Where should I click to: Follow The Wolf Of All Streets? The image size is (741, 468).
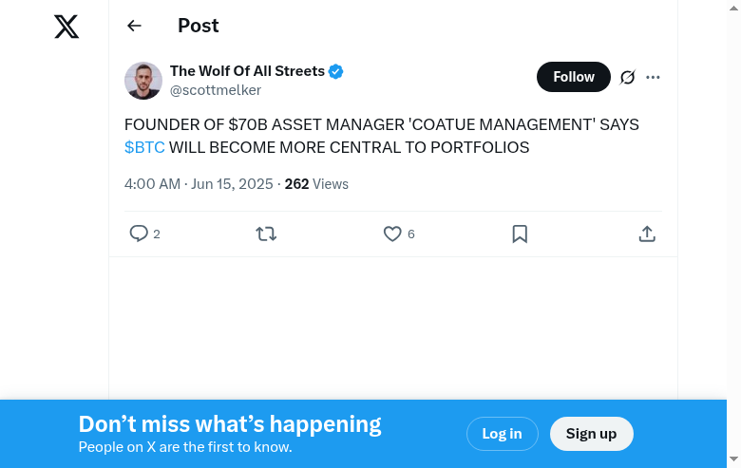coord(574,77)
